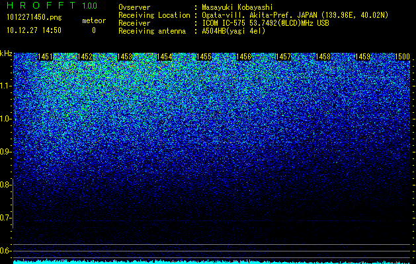The width and height of the screenshot is (416, 264).
Task: Click the A504HB(yagi 4el) antenna text
Action: click(233, 31)
